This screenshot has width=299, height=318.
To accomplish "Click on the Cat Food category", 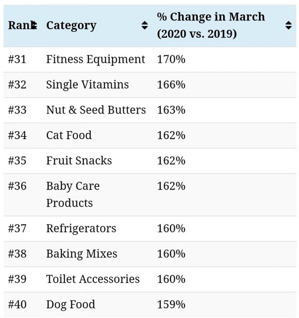I will 69,136.
